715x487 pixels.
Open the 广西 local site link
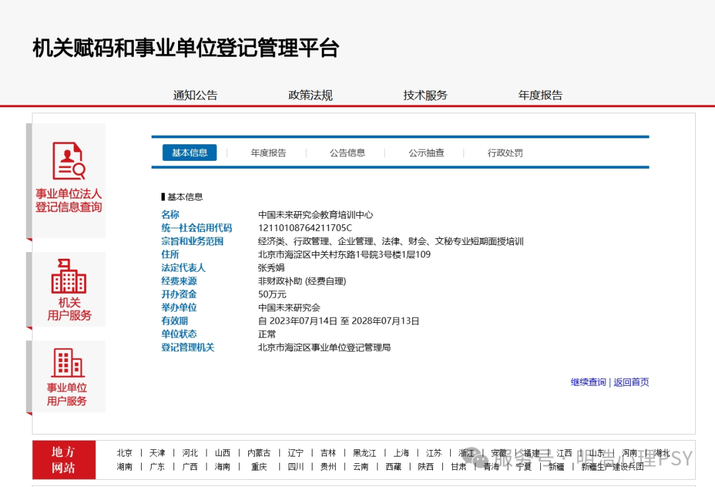point(190,466)
